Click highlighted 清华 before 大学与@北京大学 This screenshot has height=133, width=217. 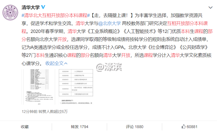80,23
